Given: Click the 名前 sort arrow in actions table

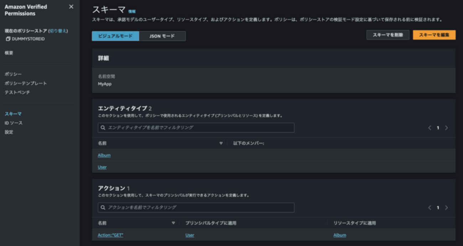Looking at the screenshot, I should tap(173, 222).
